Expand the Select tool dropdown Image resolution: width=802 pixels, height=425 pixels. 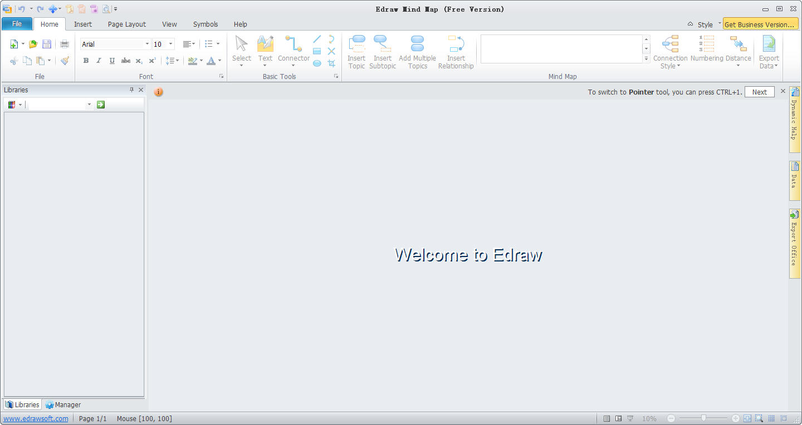tap(242, 66)
